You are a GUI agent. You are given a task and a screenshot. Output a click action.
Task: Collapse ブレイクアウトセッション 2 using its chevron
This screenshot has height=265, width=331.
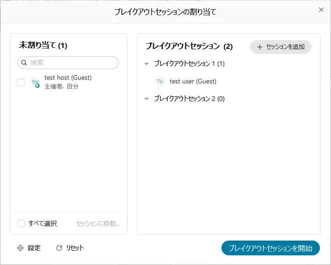click(x=147, y=99)
